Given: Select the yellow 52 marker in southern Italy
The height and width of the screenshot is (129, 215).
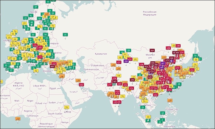Looking at the screenshot, I should (x=35, y=71).
